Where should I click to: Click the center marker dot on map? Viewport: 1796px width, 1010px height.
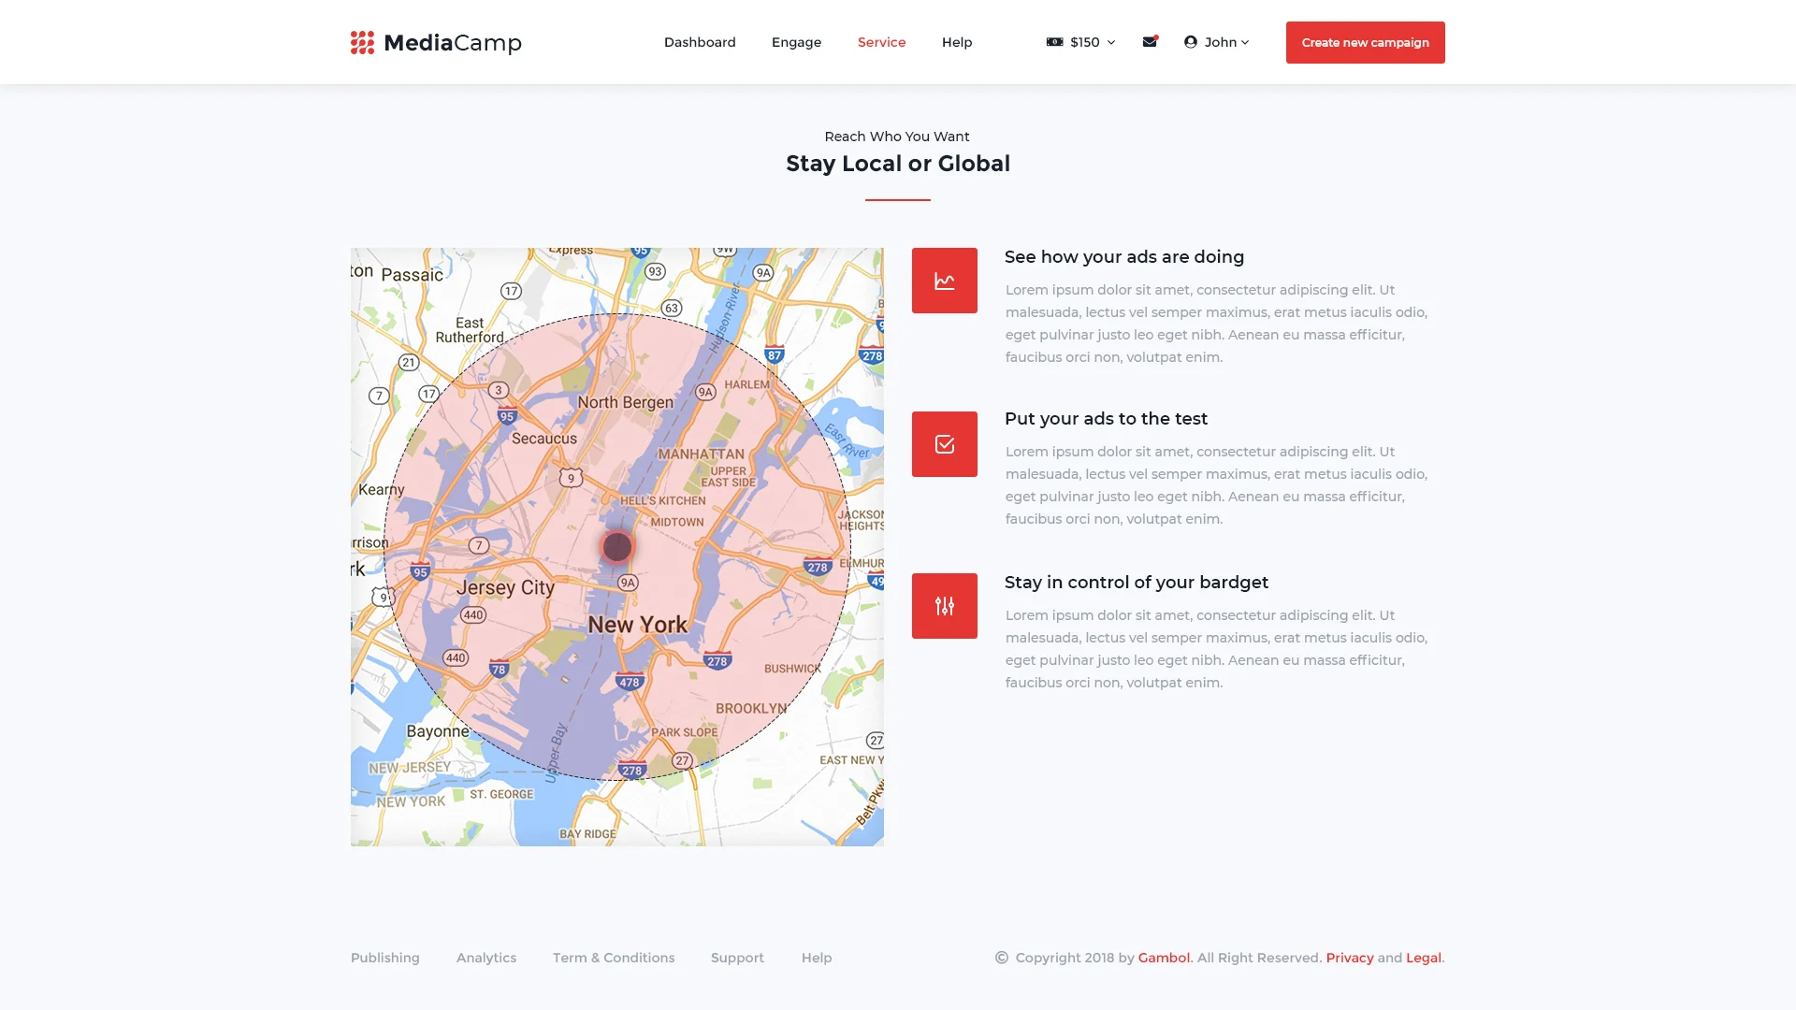coord(617,547)
